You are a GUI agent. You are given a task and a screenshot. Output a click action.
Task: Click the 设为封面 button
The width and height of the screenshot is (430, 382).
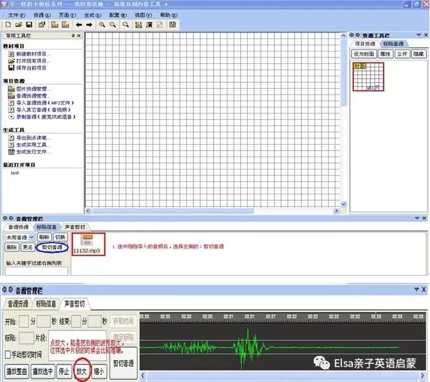(x=362, y=54)
